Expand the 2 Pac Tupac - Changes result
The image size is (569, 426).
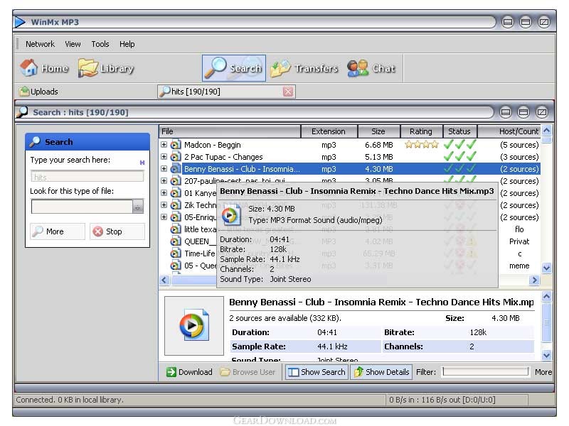pyautogui.click(x=164, y=157)
